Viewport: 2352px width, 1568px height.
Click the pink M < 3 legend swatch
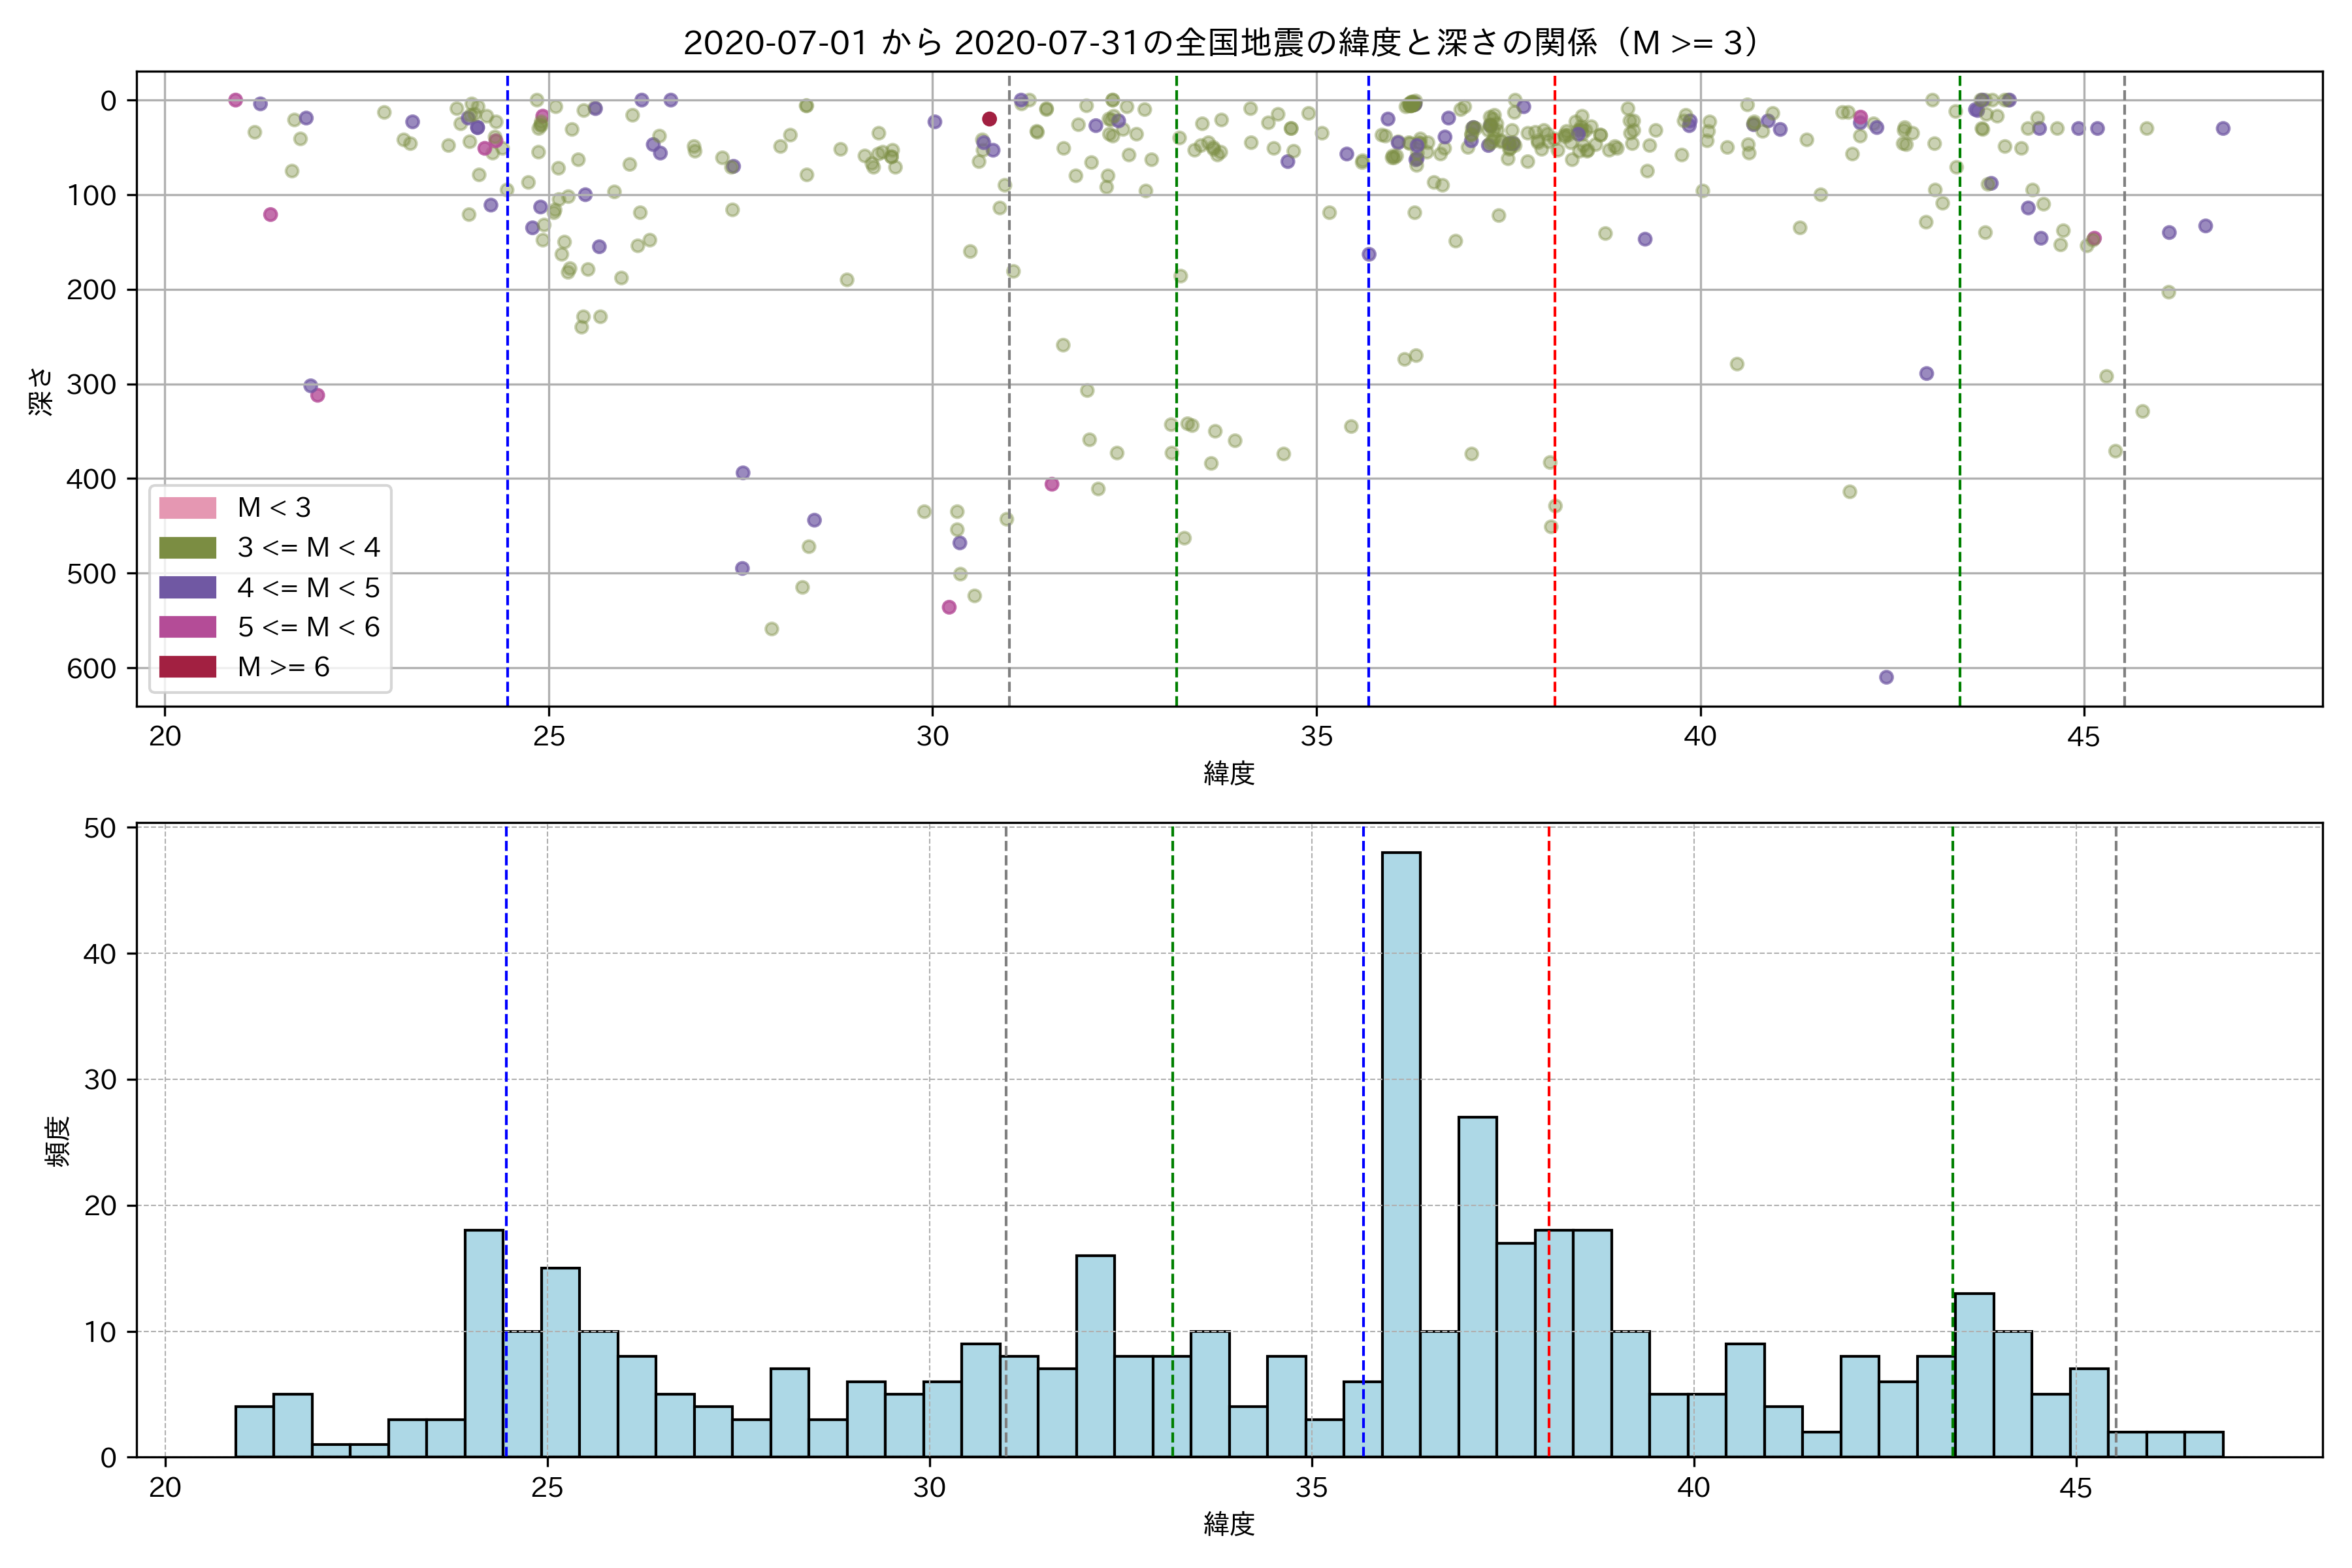pyautogui.click(x=187, y=508)
